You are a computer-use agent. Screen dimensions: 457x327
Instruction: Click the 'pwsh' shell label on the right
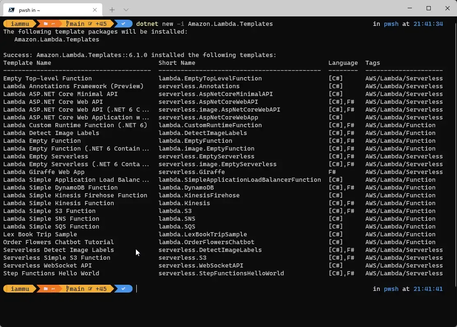point(391,23)
